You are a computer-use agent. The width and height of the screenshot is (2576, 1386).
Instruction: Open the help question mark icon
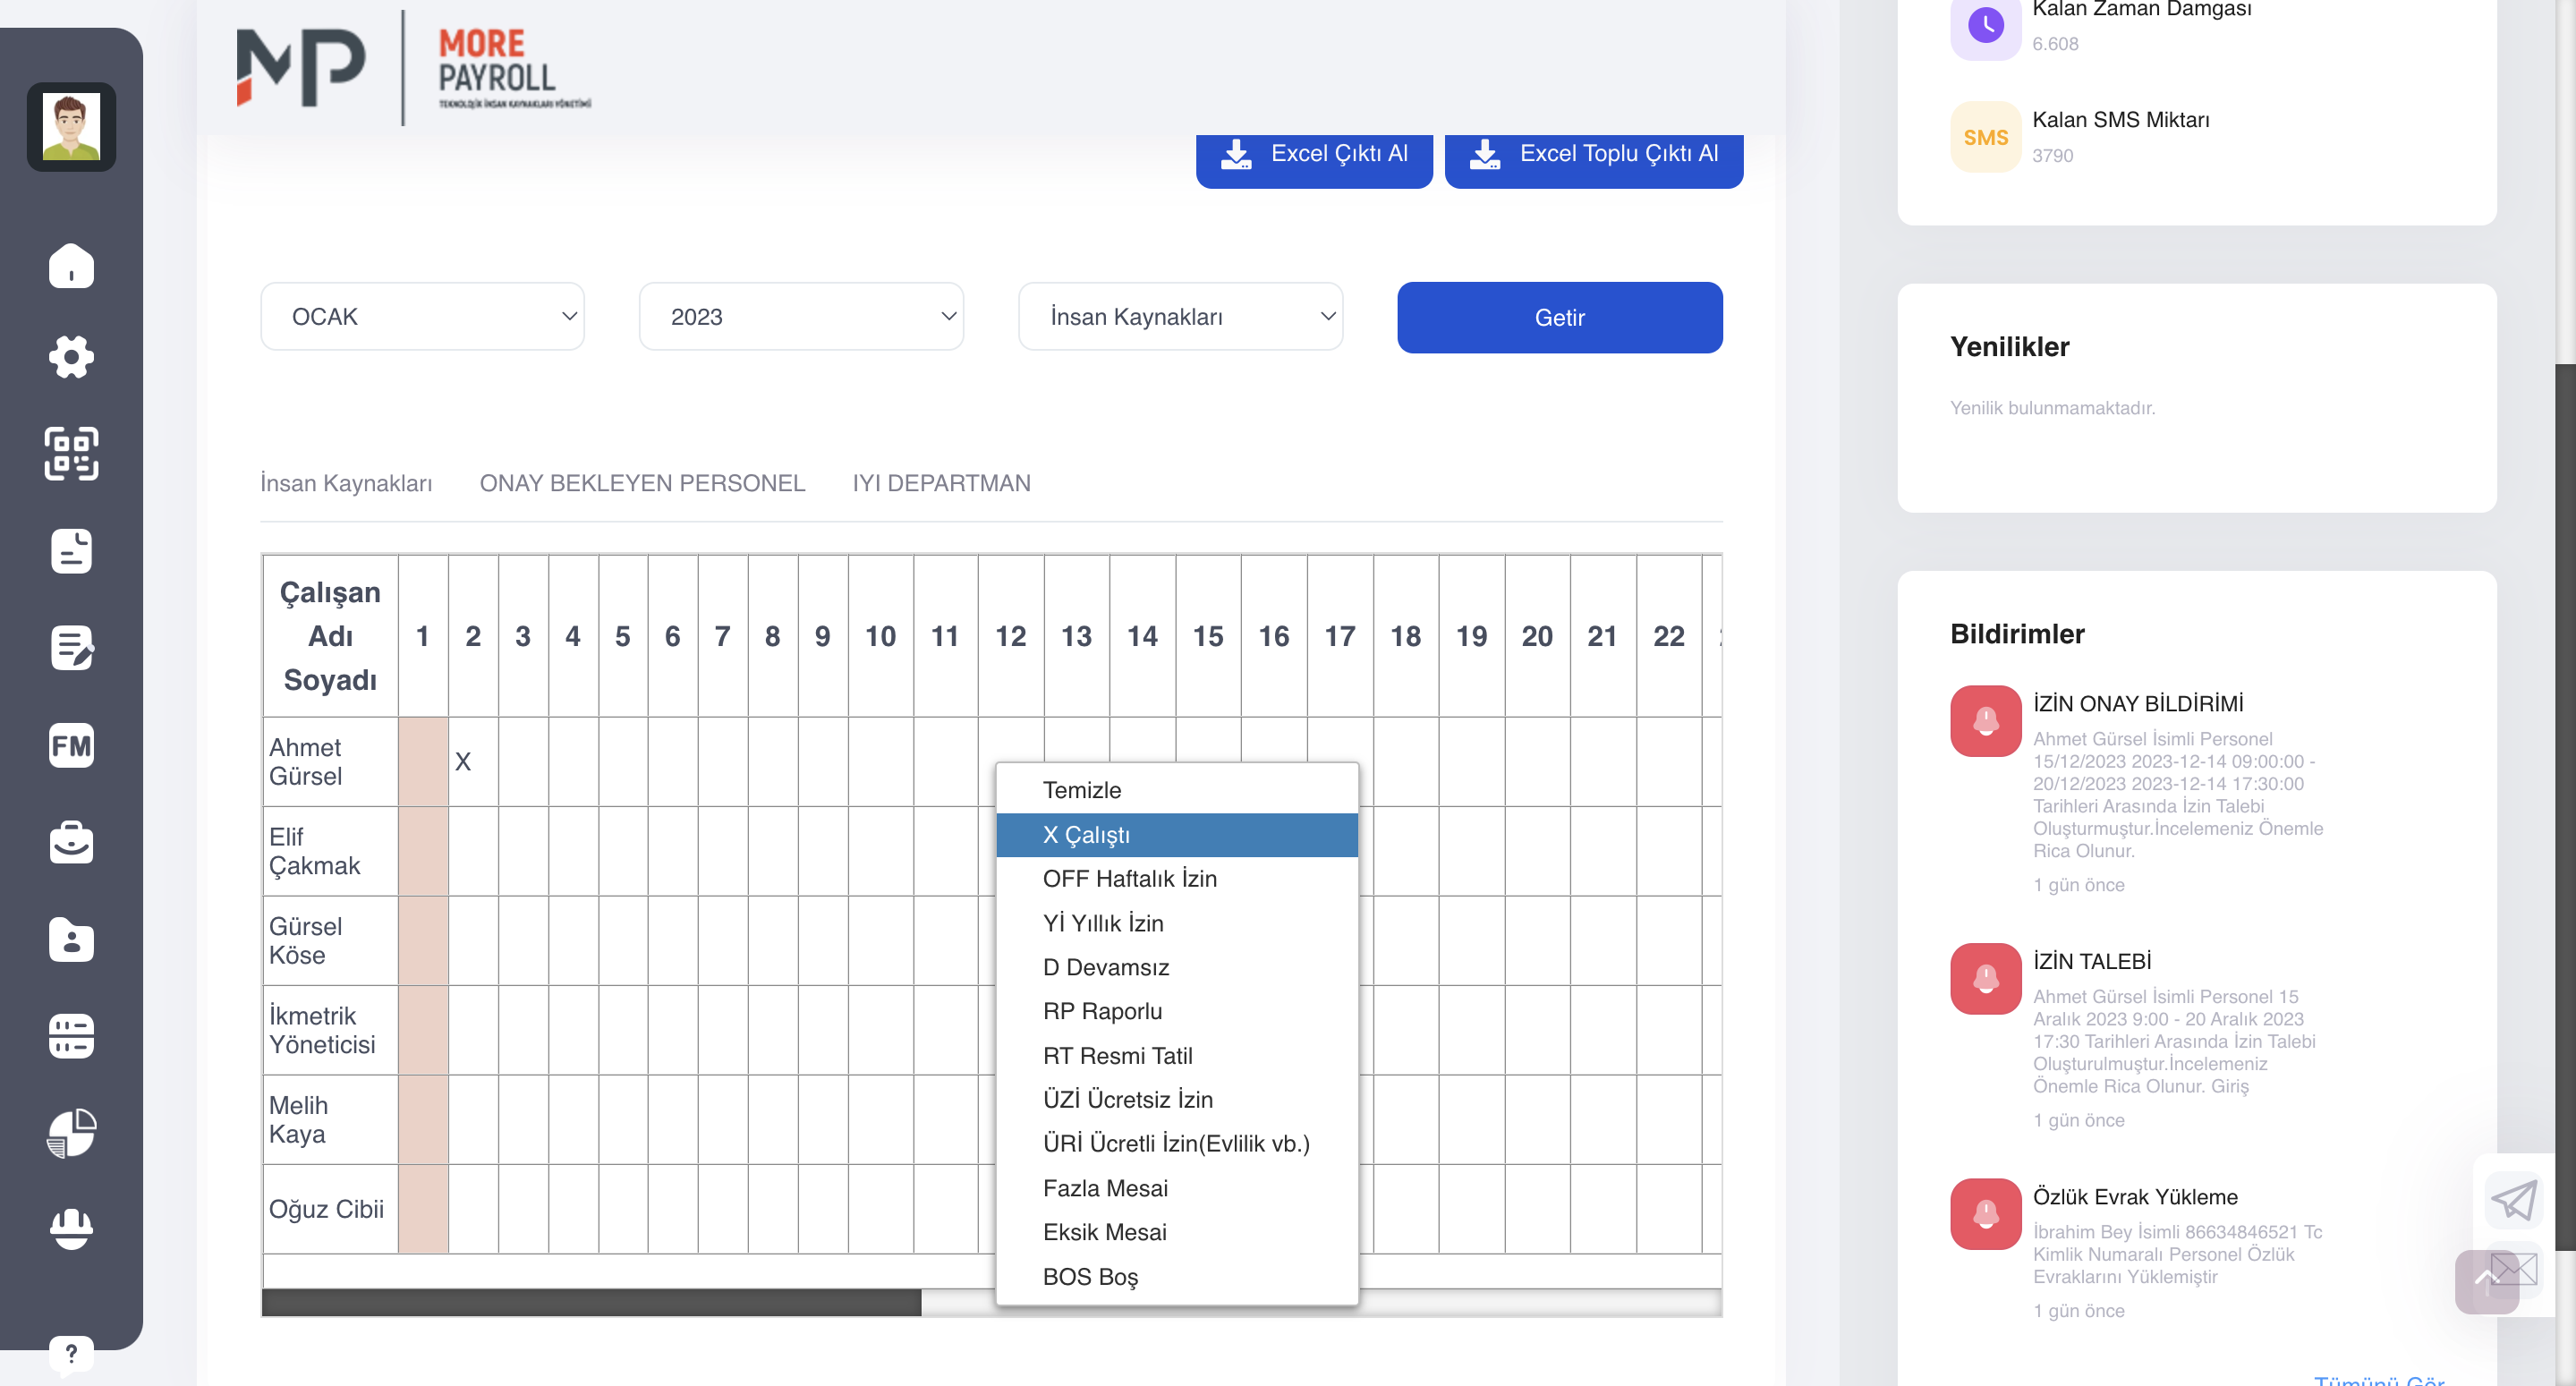(x=71, y=1355)
